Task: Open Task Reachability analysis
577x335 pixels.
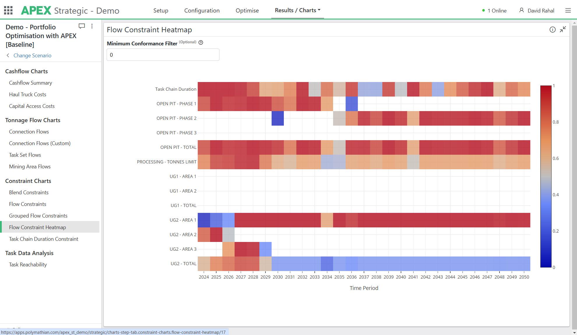Action: (x=28, y=265)
